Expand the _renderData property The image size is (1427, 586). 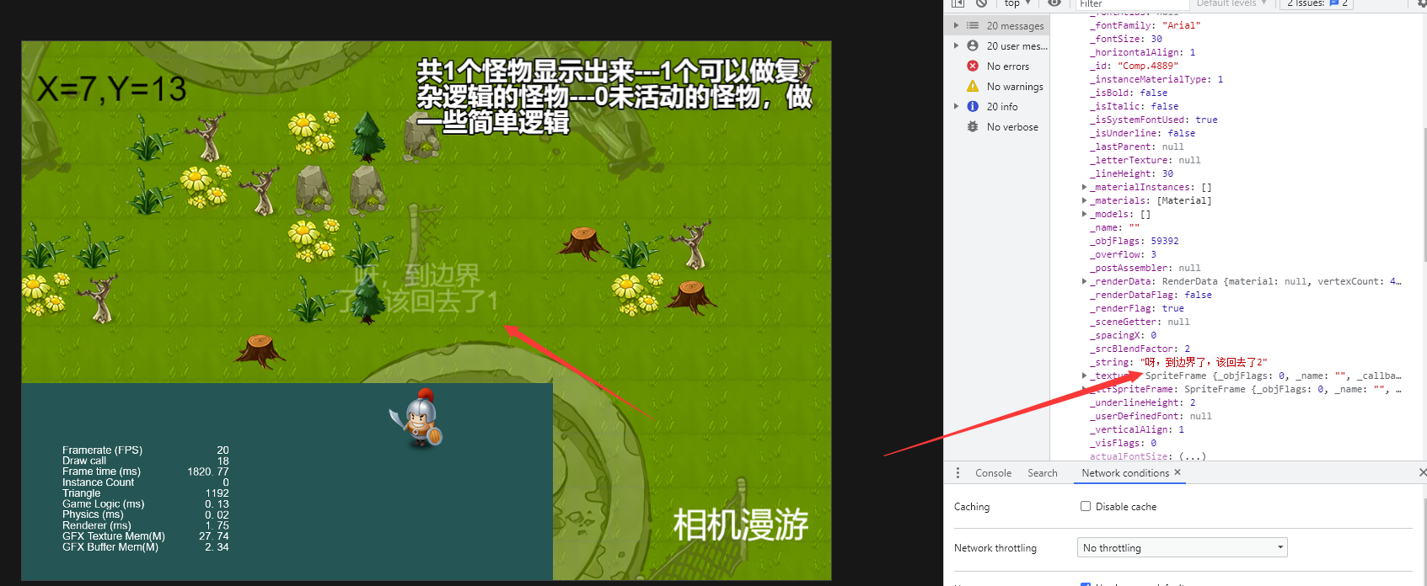tap(1084, 282)
